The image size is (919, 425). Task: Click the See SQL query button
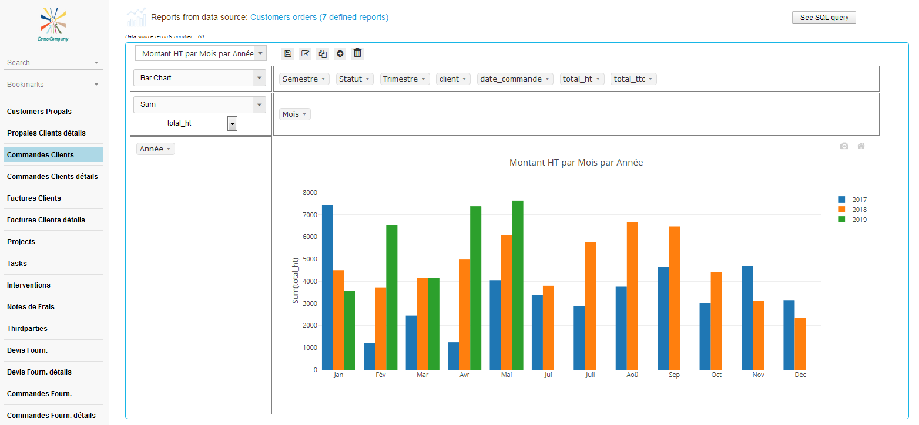(824, 18)
